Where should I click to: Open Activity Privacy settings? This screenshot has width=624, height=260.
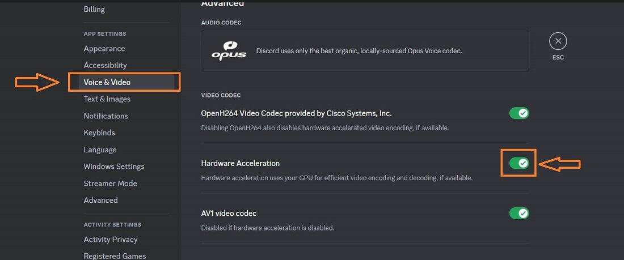coord(111,240)
